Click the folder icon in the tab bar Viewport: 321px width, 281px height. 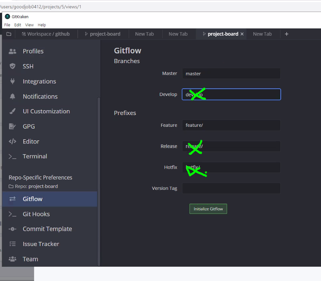click(x=9, y=34)
